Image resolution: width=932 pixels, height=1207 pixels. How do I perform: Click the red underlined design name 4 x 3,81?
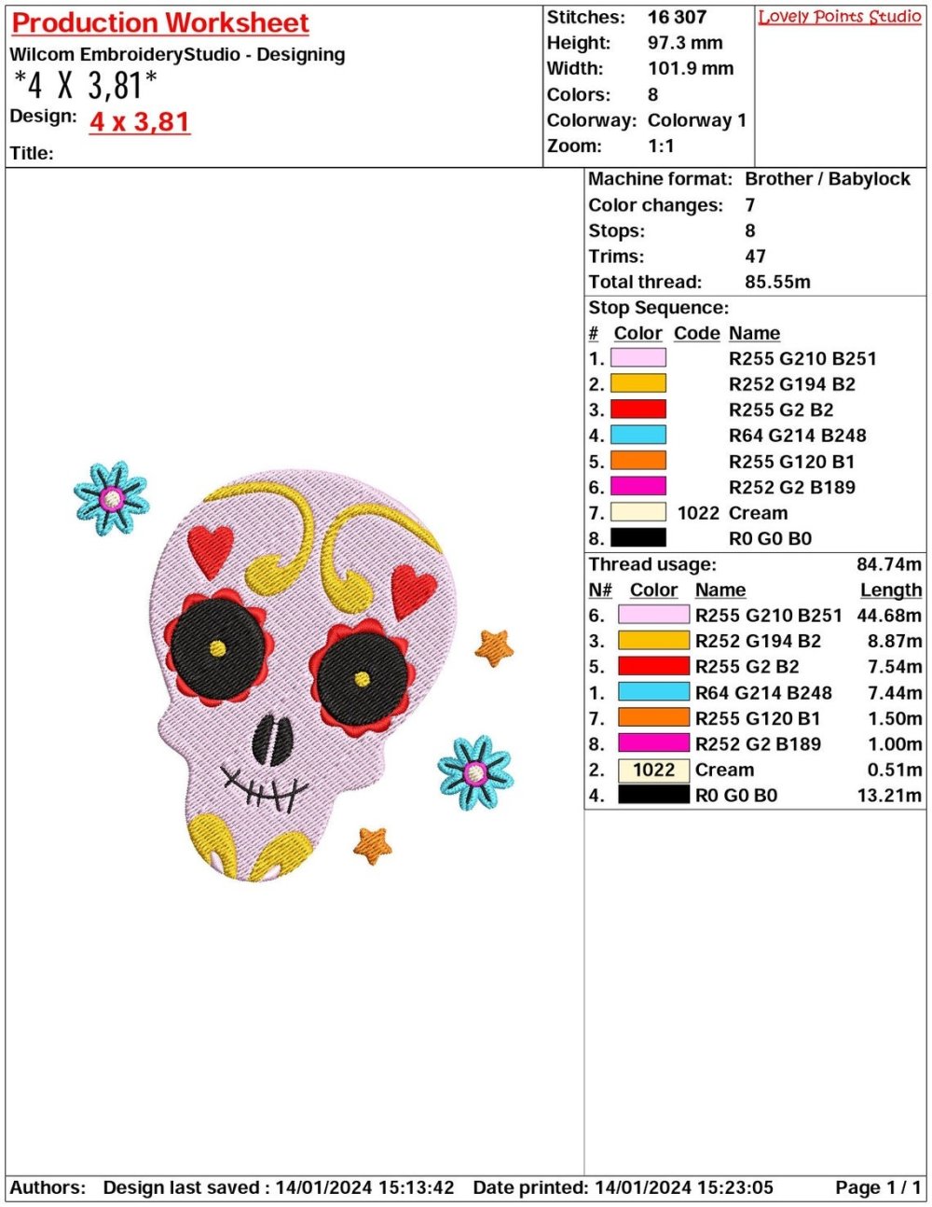140,122
